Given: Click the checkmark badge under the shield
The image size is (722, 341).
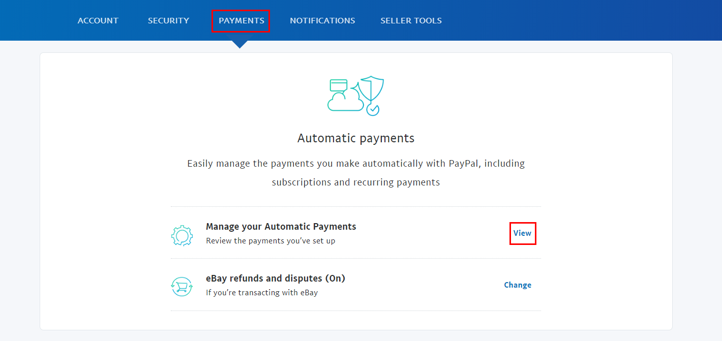Looking at the screenshot, I should click(373, 109).
